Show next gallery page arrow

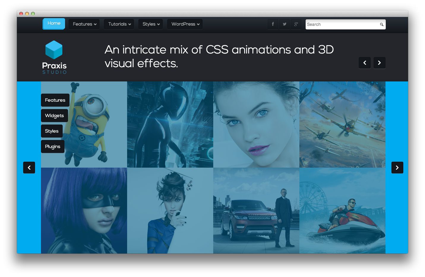click(x=397, y=168)
